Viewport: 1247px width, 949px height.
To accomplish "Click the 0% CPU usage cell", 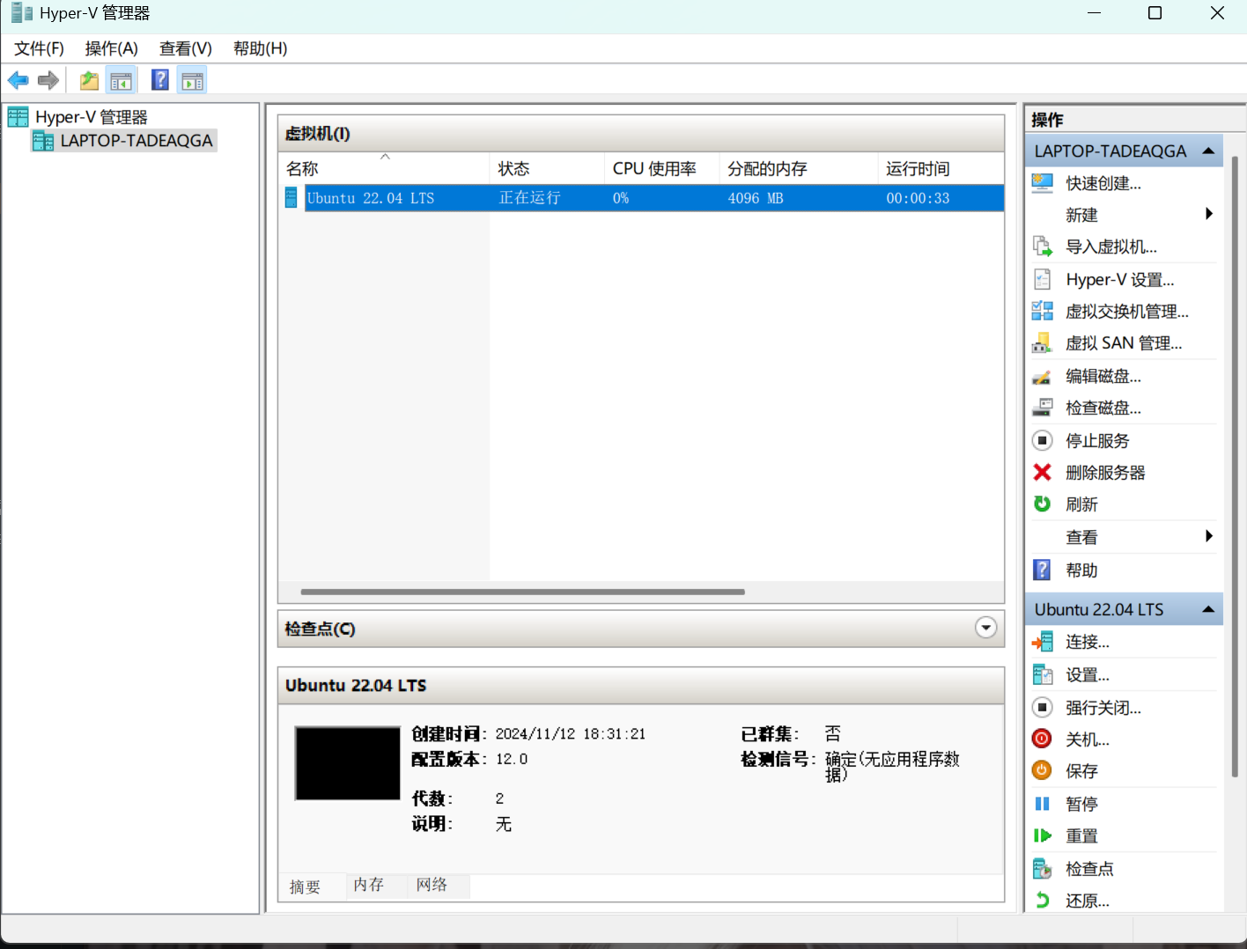I will pos(621,198).
